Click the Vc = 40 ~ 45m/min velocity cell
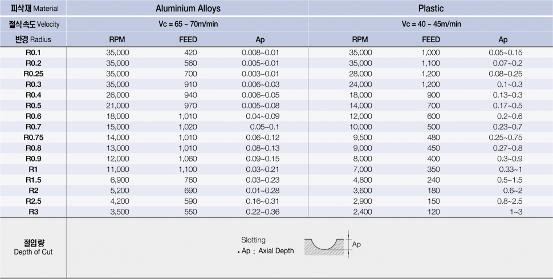Screen dimensions: 553x279 (x=431, y=24)
